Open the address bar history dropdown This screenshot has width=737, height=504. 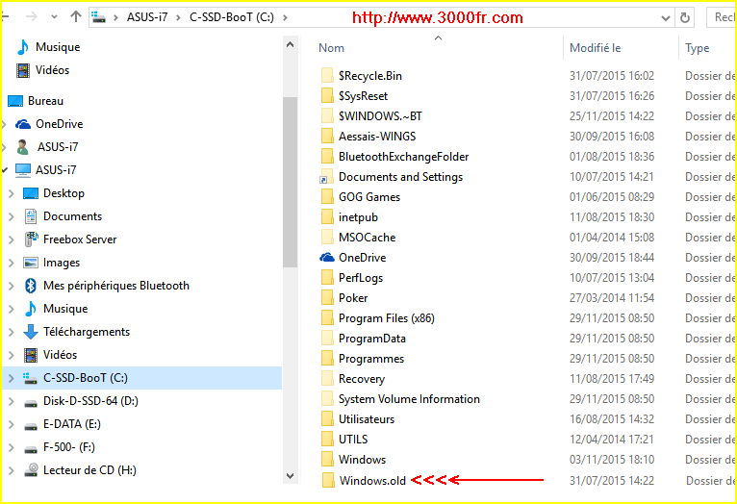pyautogui.click(x=665, y=18)
